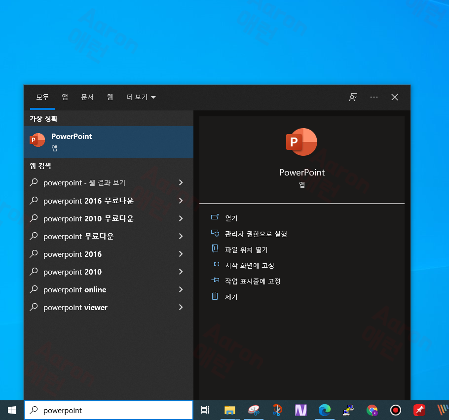Open the red record button app on taskbar

click(x=396, y=410)
